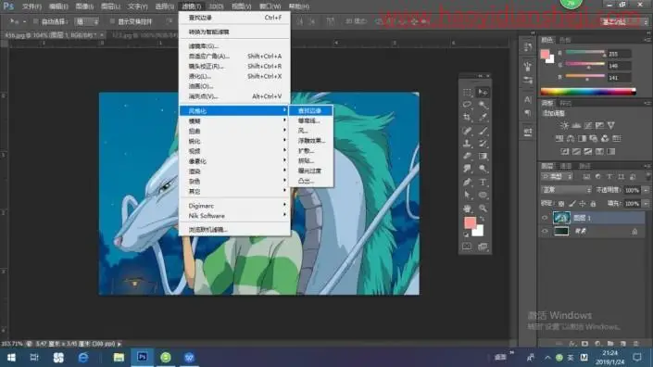Toggle lock image pixels brush icon
The width and height of the screenshot is (653, 367).
(572, 204)
